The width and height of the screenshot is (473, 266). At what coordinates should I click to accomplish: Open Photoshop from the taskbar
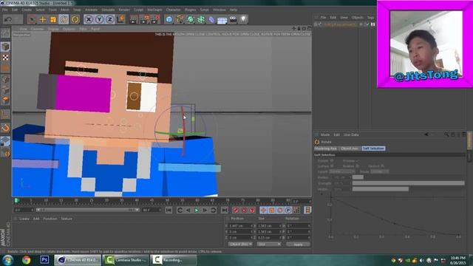click(x=44, y=259)
